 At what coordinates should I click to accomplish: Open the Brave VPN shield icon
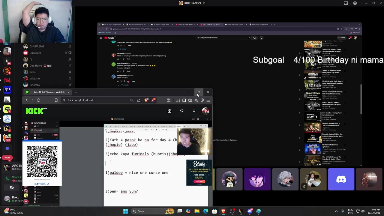[202, 100]
